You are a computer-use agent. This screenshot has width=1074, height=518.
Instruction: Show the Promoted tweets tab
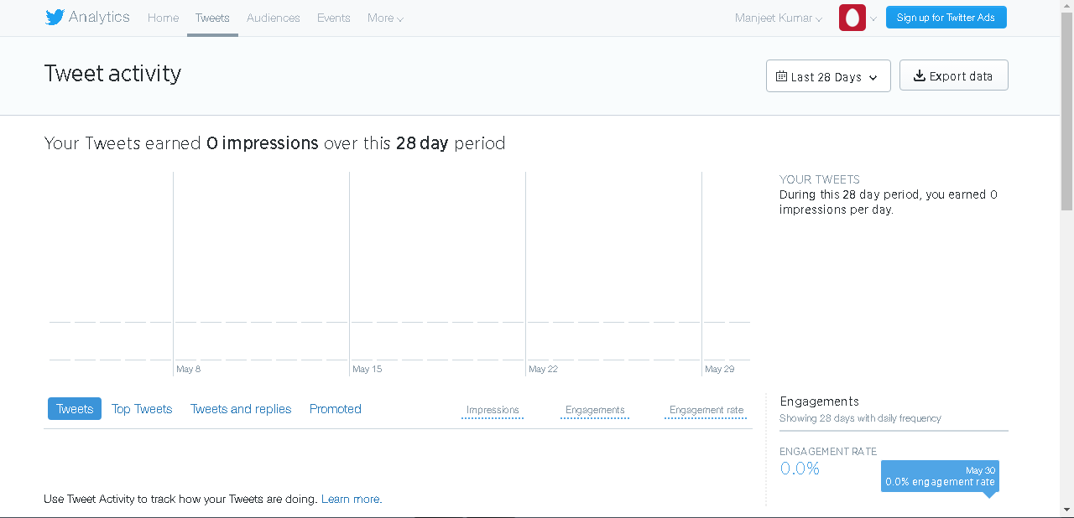336,409
